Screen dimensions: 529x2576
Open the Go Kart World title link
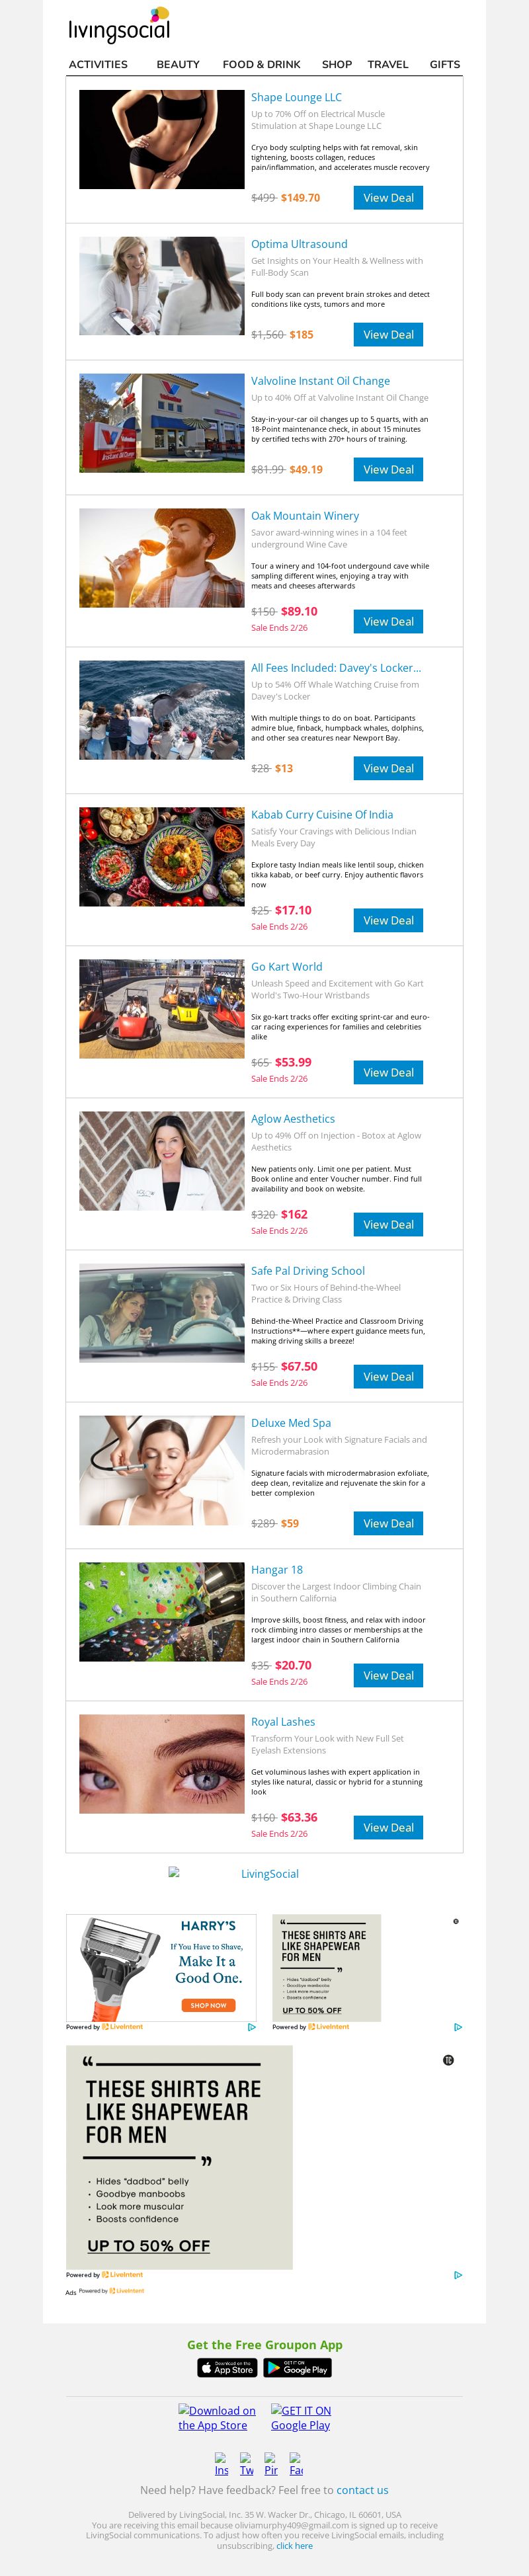(286, 967)
